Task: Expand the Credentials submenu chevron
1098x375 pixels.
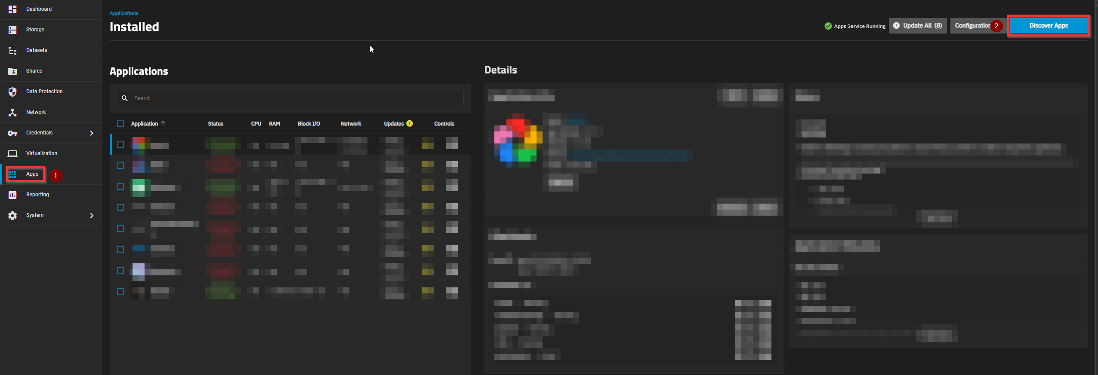Action: 91,133
